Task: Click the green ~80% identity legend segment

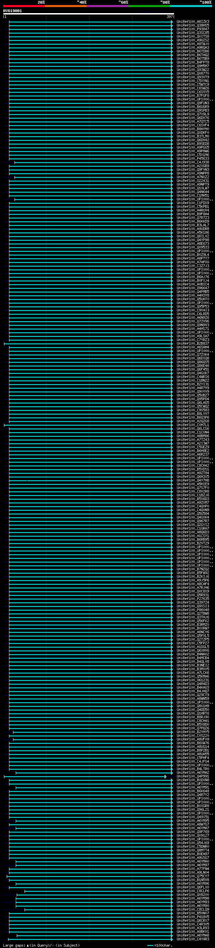Action: coord(149,6)
